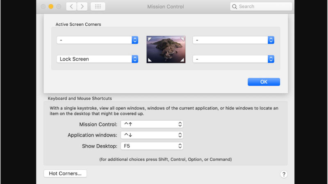Click the Hot Corners… button
The width and height of the screenshot is (328, 184).
click(x=65, y=173)
